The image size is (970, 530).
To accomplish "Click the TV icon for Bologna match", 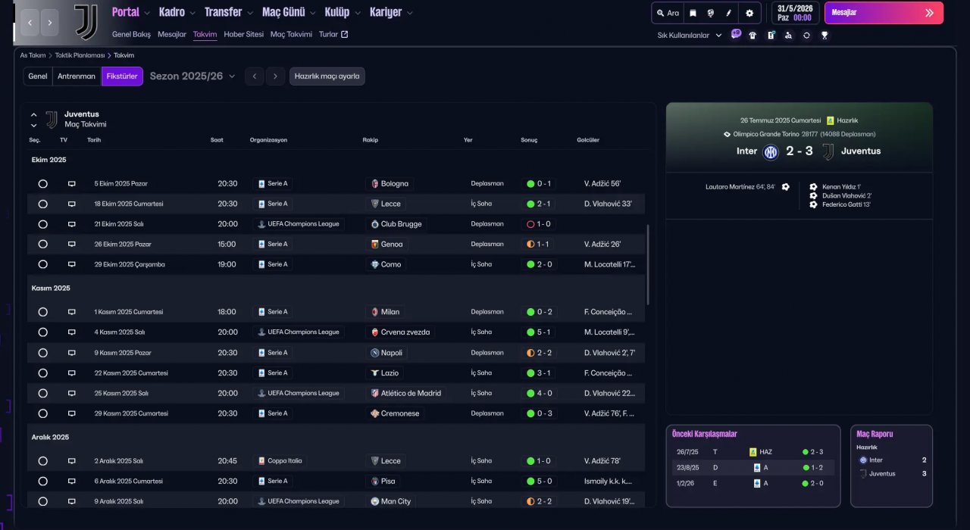I will click(x=72, y=184).
